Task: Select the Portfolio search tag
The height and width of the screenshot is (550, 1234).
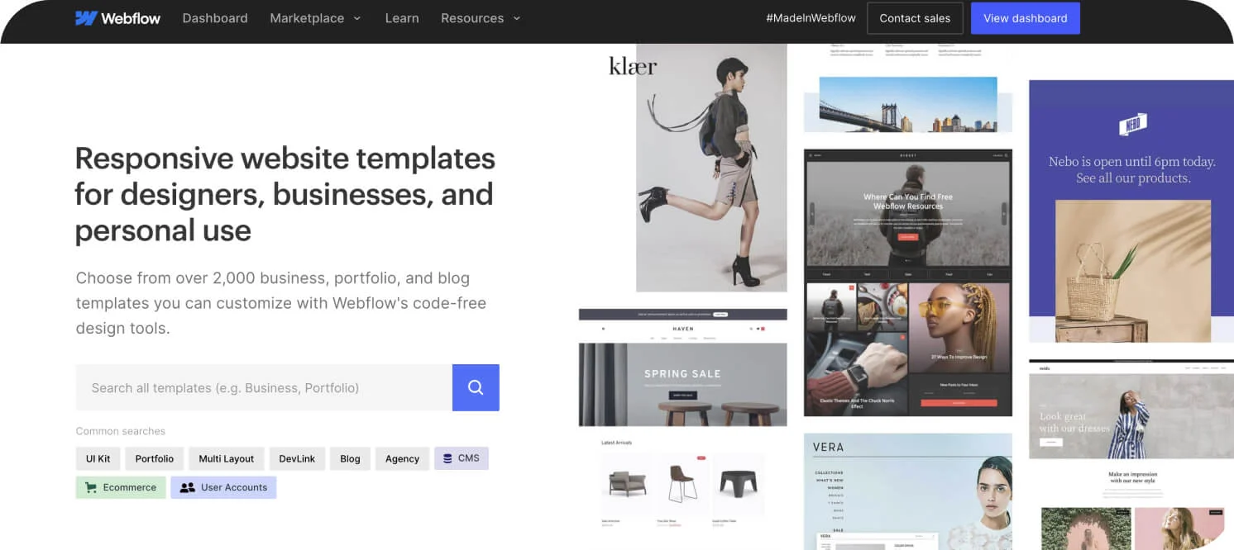Action: (x=155, y=458)
